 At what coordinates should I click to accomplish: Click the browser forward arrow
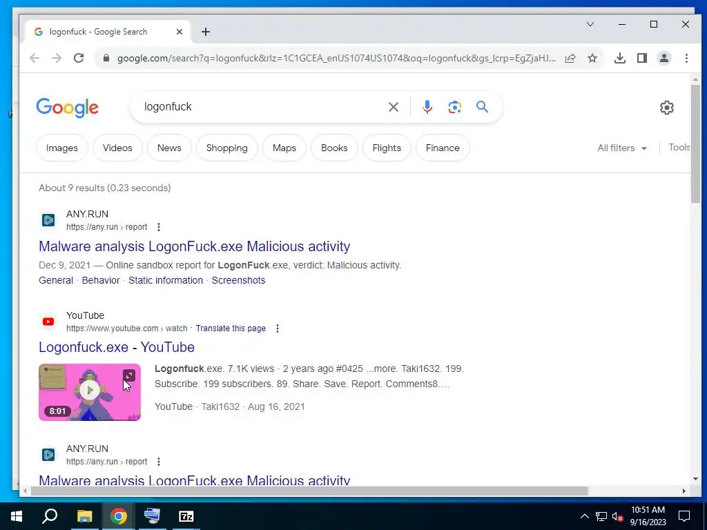pyautogui.click(x=57, y=58)
